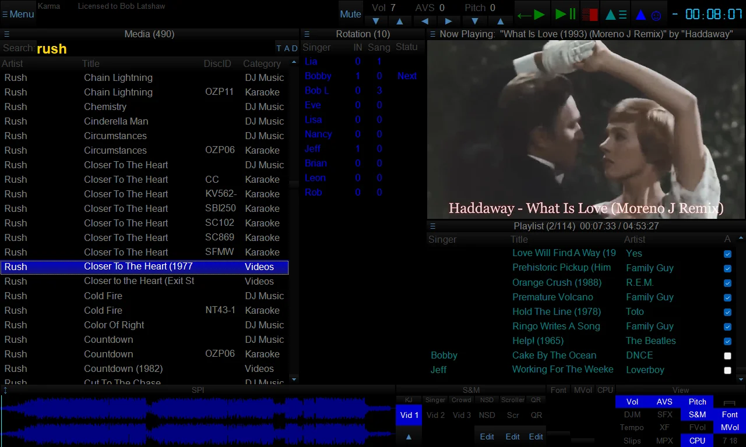Check the Cake By The Ocean checkbox
The image size is (746, 447).
(727, 356)
